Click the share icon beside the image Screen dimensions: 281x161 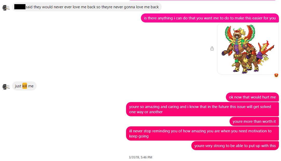(x=212, y=48)
